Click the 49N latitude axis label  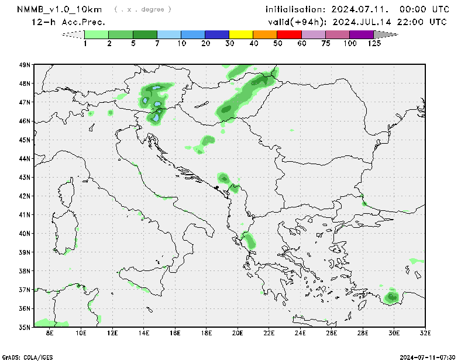coord(24,65)
